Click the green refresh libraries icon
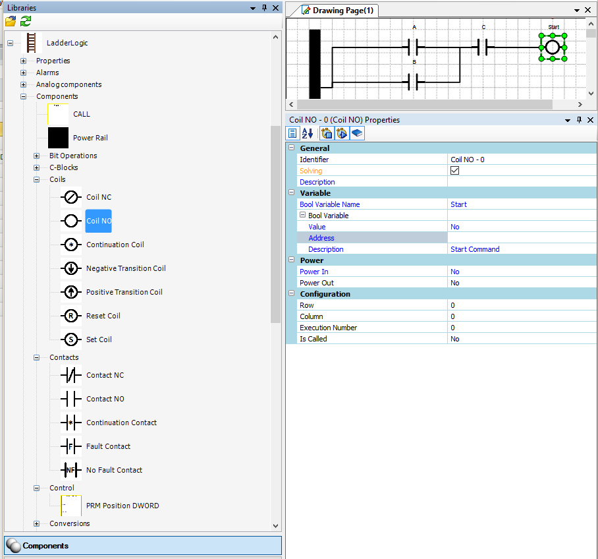The height and width of the screenshot is (559, 598). [x=25, y=21]
